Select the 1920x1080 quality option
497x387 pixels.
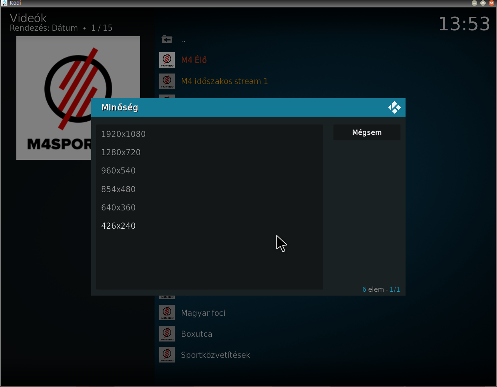pos(209,134)
